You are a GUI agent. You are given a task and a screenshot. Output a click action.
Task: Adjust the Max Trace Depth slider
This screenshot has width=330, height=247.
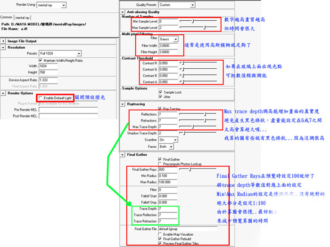tap(193, 127)
